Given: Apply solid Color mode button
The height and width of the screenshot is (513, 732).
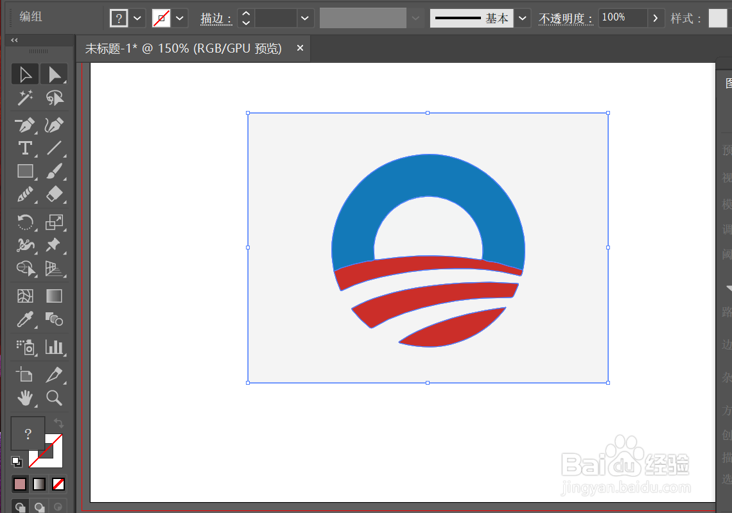Looking at the screenshot, I should [x=20, y=484].
